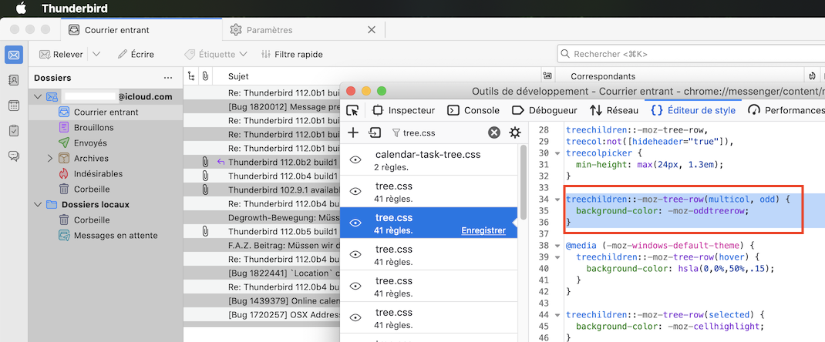Image resolution: width=825 pixels, height=342 pixels.
Task: Select the Courrier entrant tab
Action: click(141, 30)
